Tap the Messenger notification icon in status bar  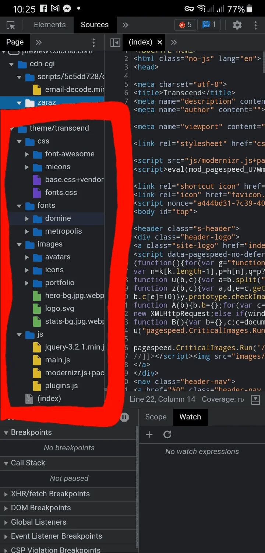[x=67, y=9]
